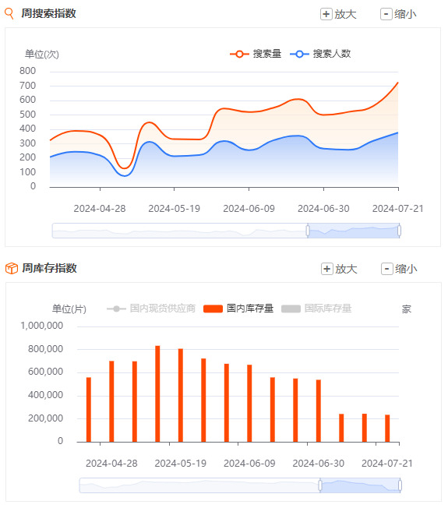Viewport: 448px width, 508px height.
Task: Click the magnifier icon beside 周搜索指数
Action: [x=9, y=14]
